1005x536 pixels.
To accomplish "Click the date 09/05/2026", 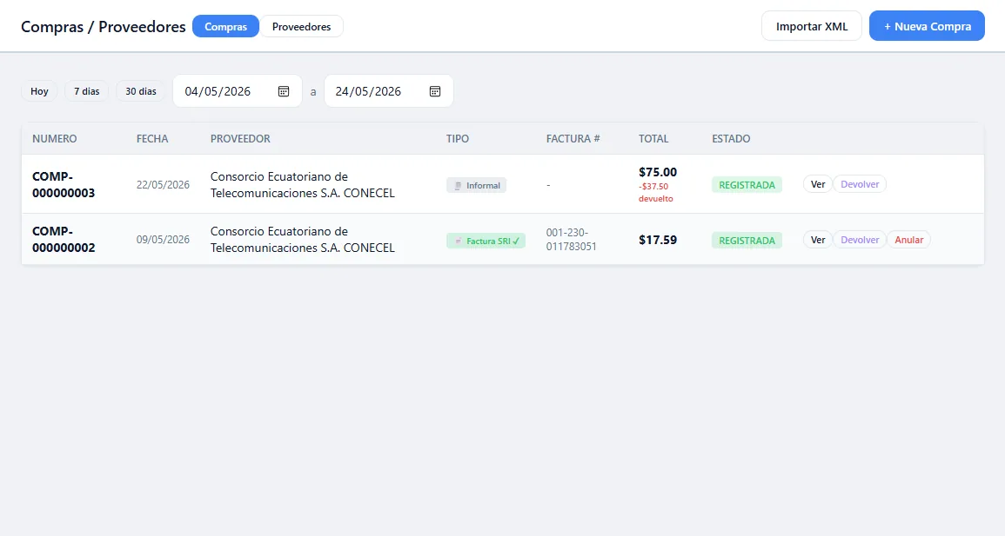I will click(x=163, y=240).
